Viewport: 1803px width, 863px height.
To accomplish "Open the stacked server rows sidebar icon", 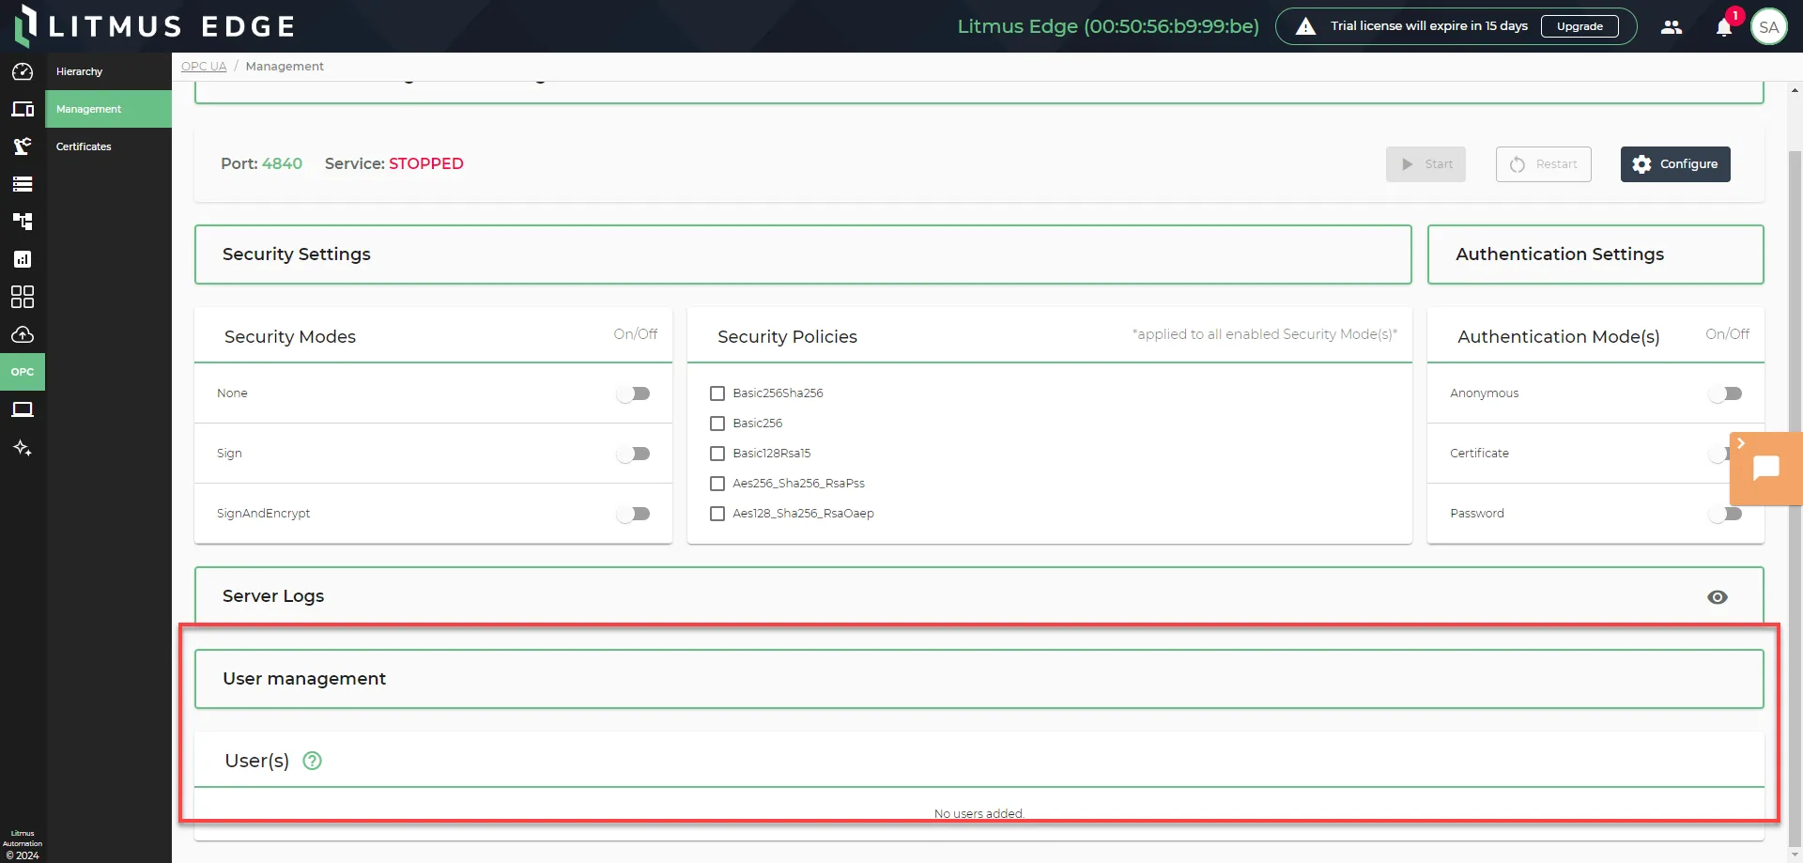I will pyautogui.click(x=23, y=184).
